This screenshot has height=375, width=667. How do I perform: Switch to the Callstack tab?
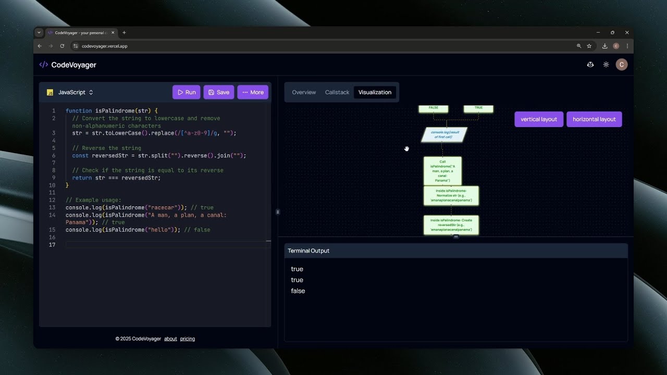(337, 92)
